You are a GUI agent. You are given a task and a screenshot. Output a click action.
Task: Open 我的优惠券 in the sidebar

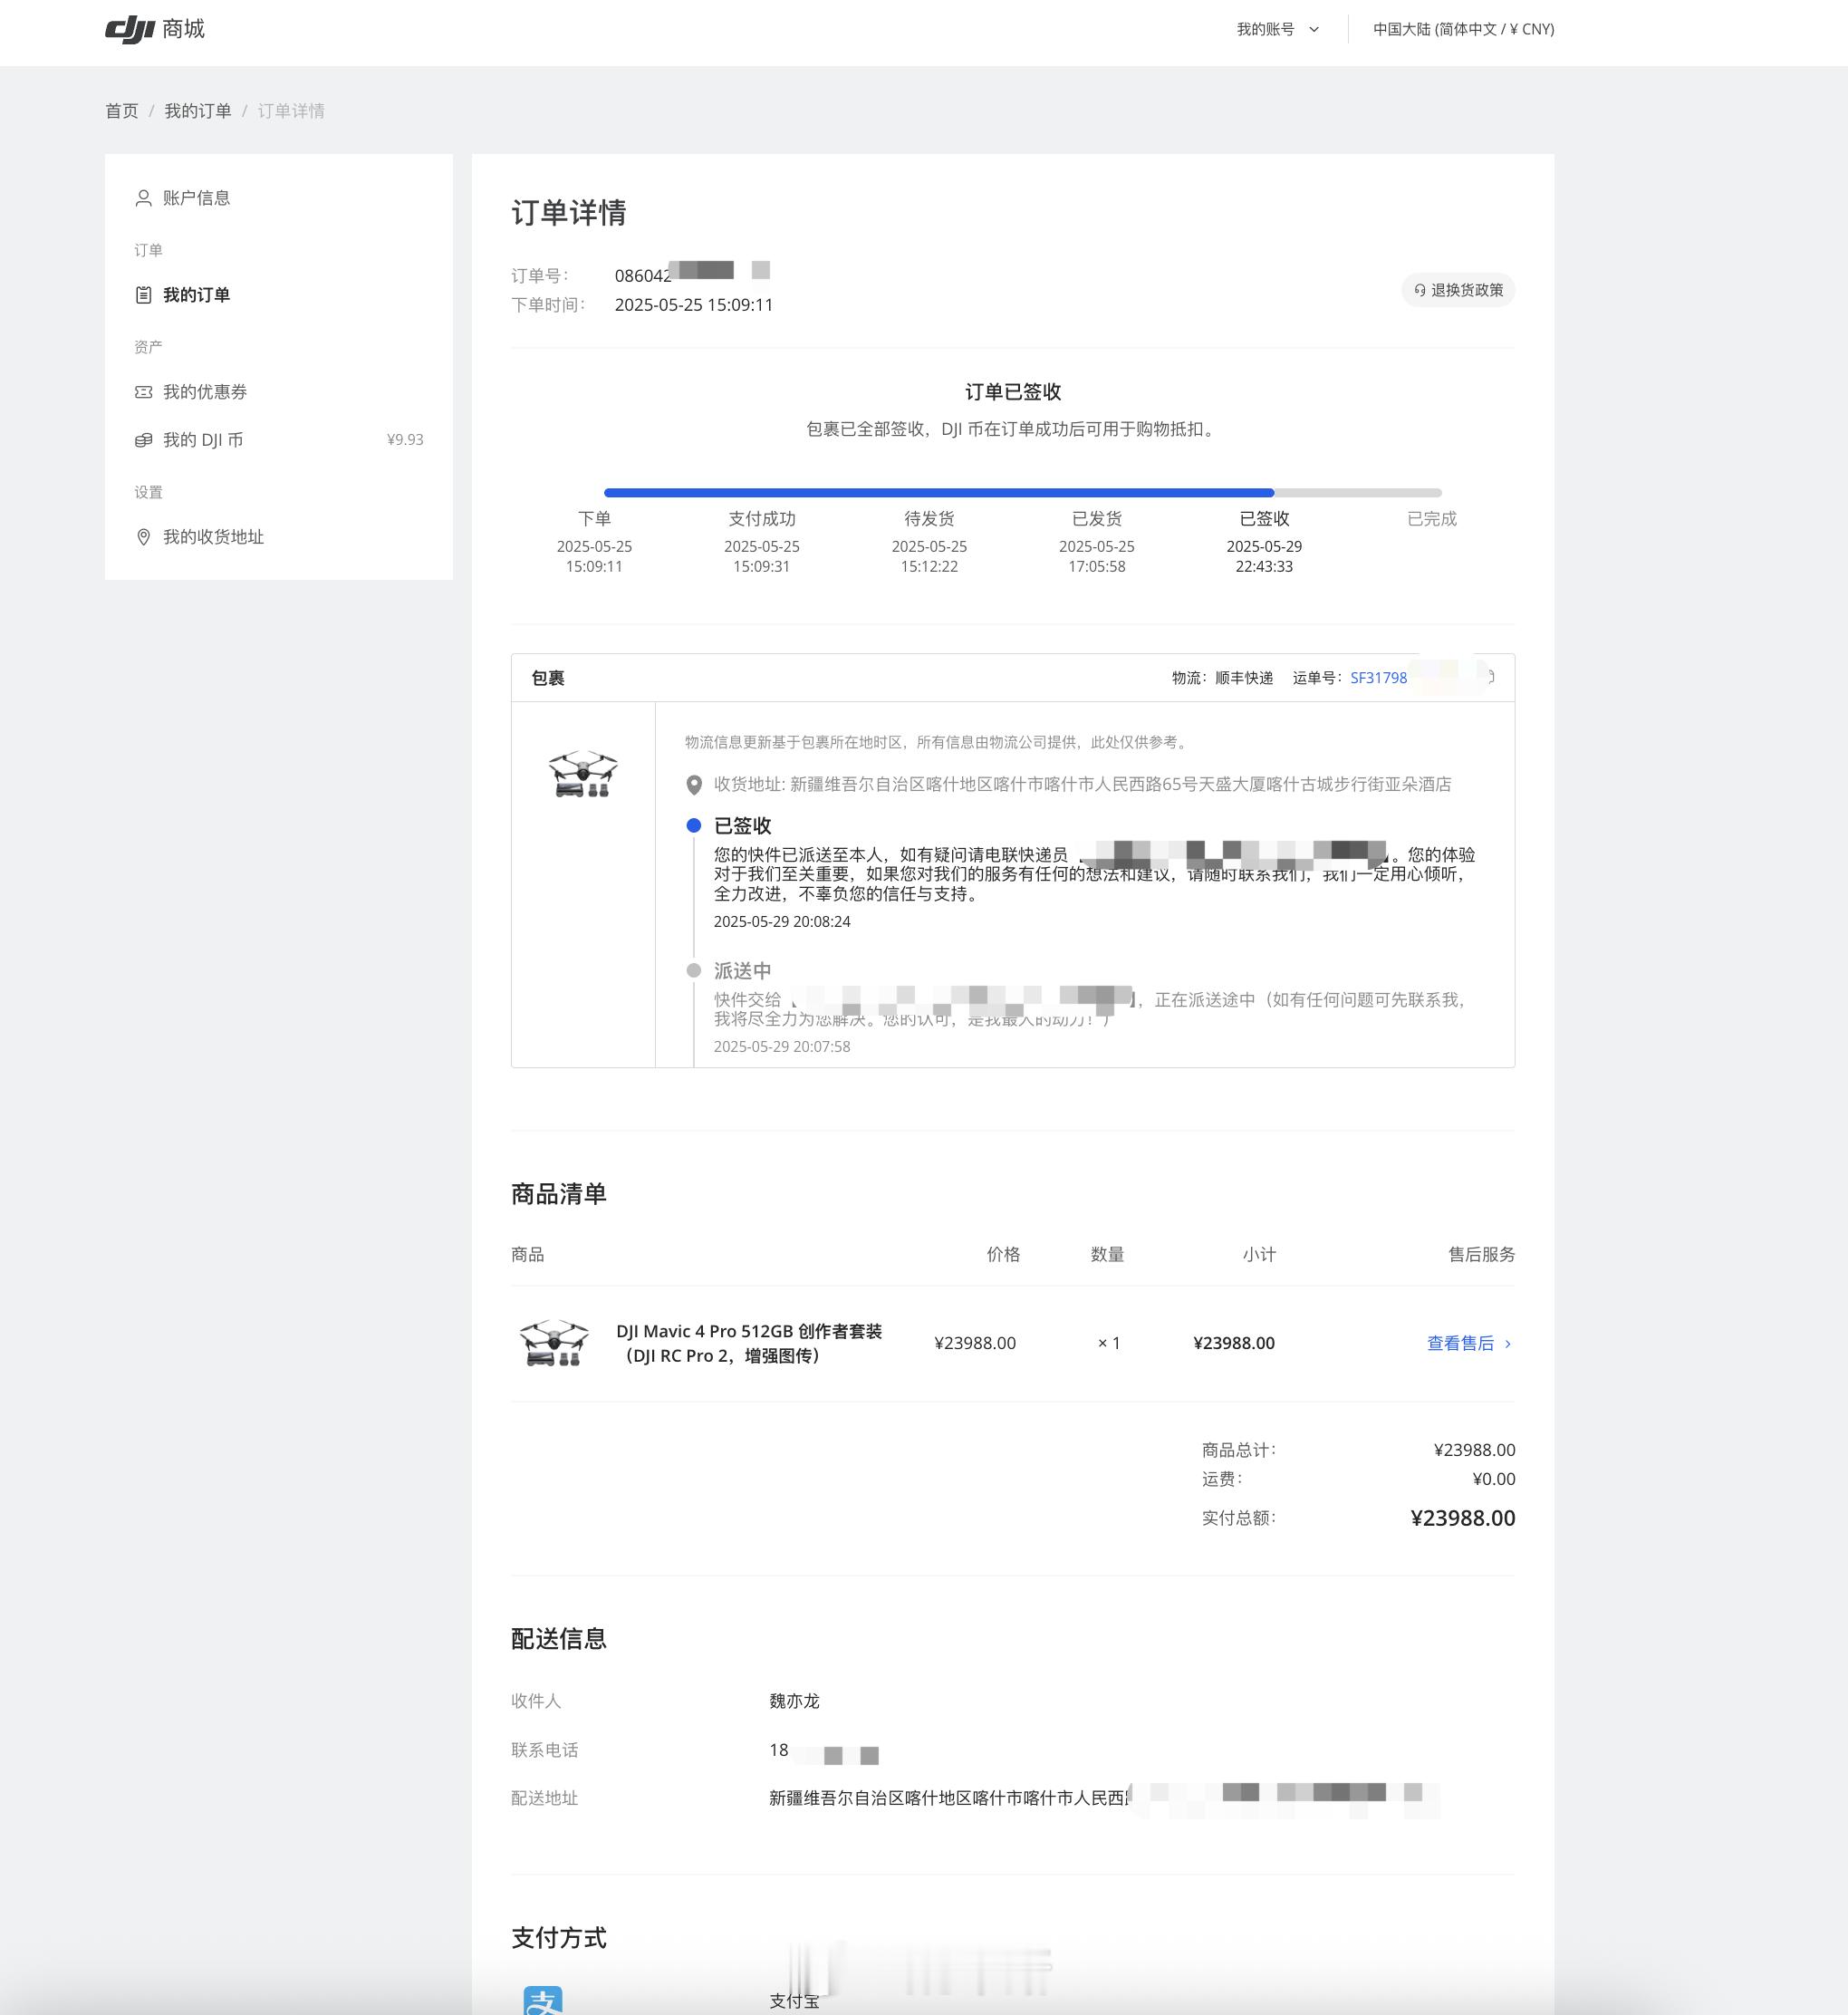[205, 392]
